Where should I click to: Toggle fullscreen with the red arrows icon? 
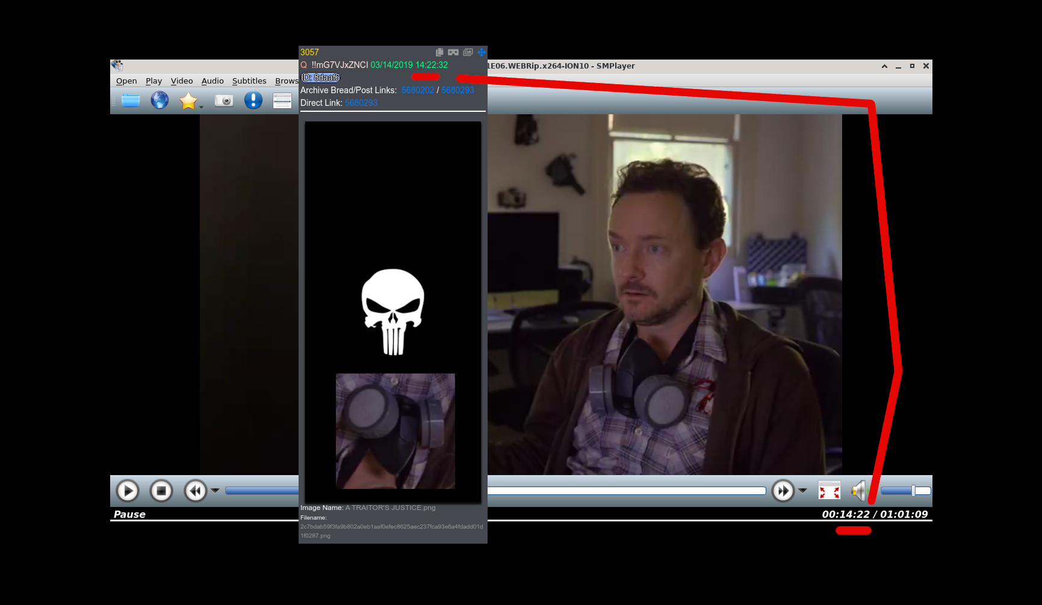click(x=829, y=491)
